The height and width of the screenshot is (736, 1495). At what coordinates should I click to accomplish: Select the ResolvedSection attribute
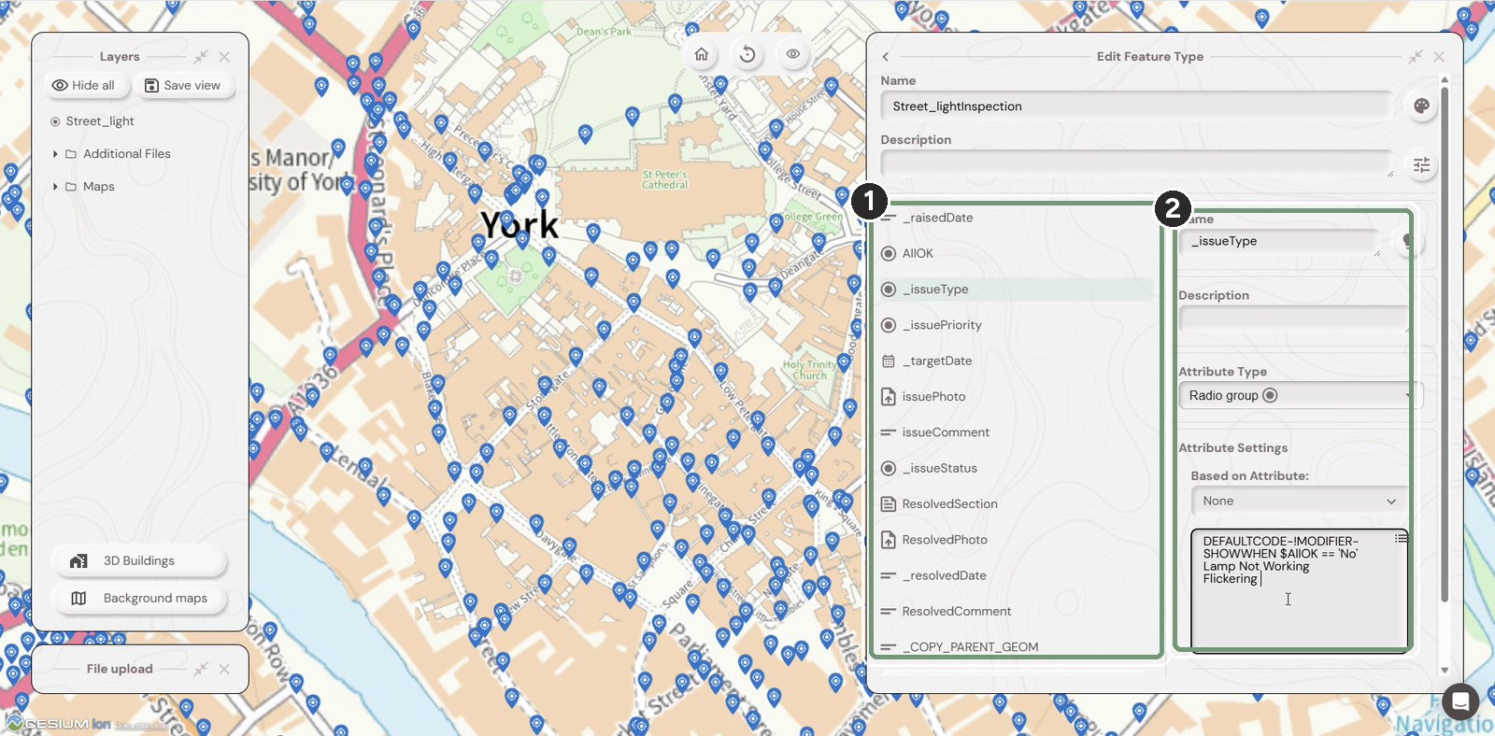pos(1017,504)
